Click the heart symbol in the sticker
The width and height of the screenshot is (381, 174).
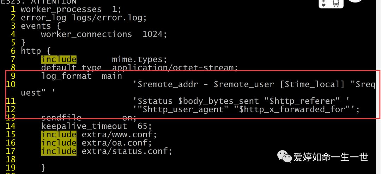tap(323, 5)
